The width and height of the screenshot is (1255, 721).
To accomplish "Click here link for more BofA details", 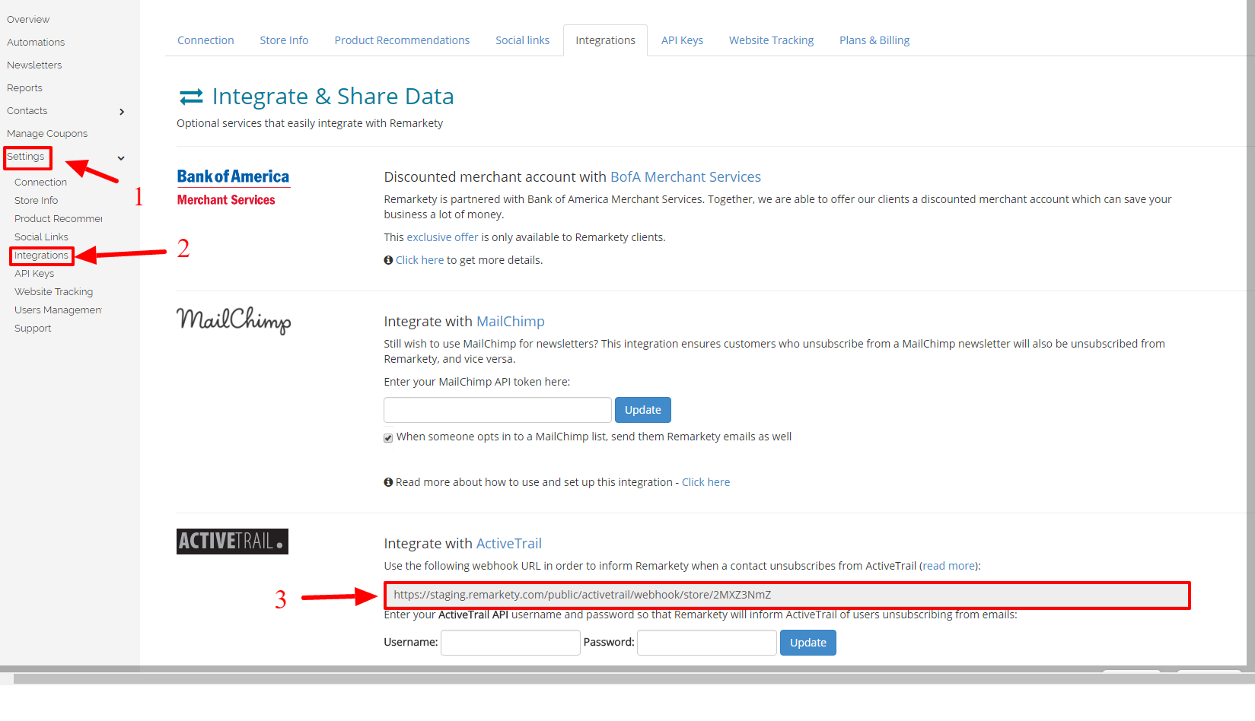I will (x=419, y=260).
